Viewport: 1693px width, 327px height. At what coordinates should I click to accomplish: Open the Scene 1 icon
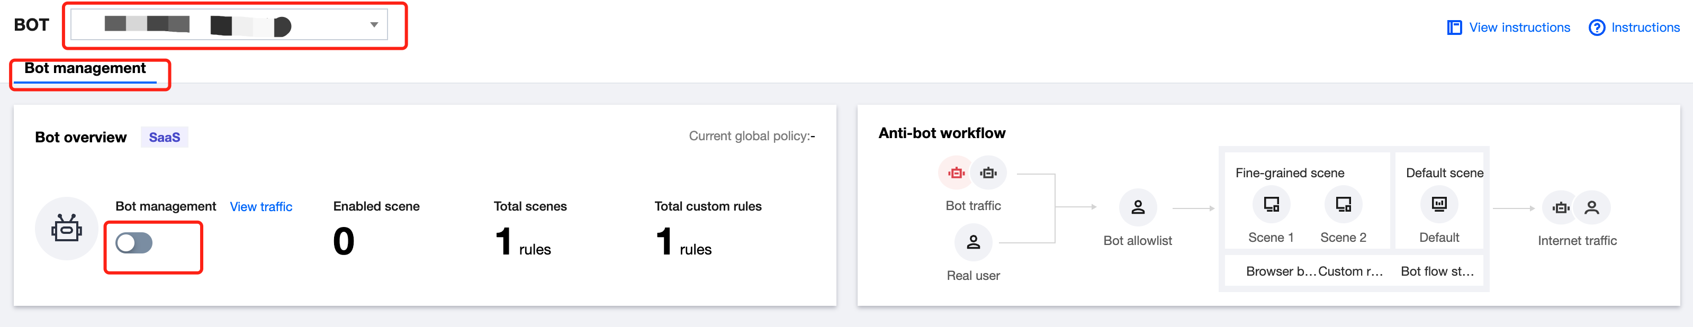coord(1271,204)
